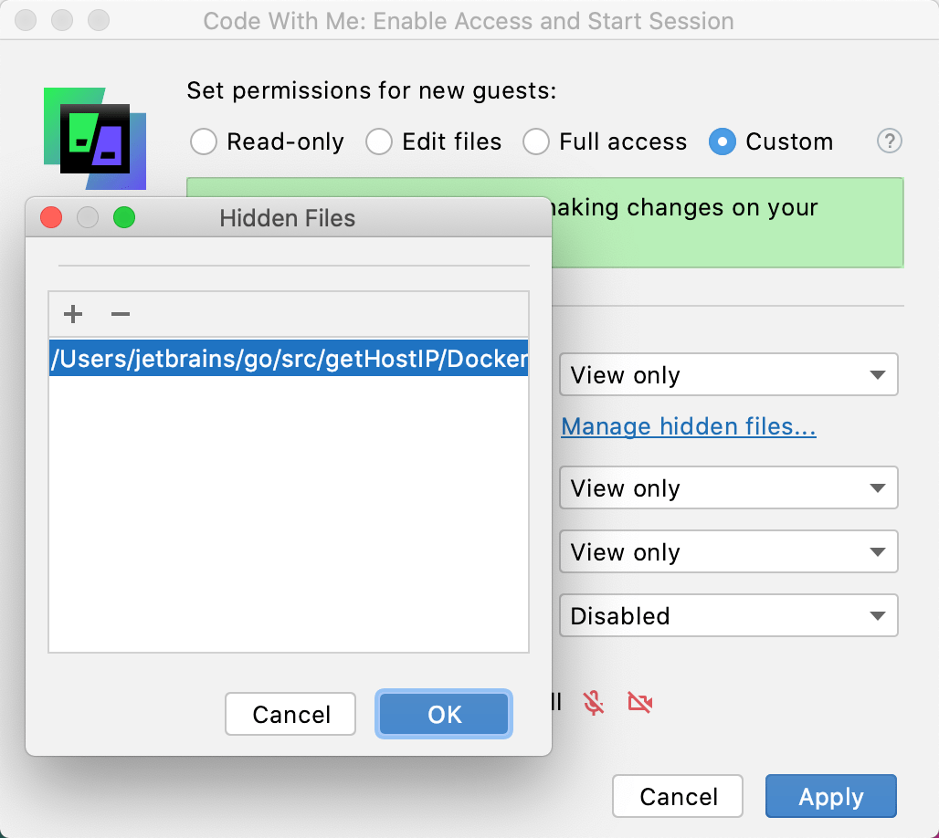The height and width of the screenshot is (838, 939).
Task: Select the Full access permission
Action: click(537, 141)
